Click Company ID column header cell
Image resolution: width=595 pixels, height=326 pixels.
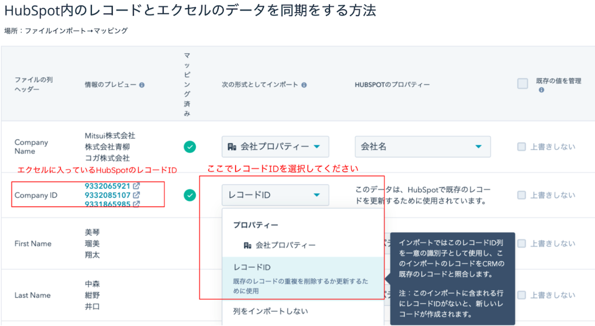coord(36,195)
